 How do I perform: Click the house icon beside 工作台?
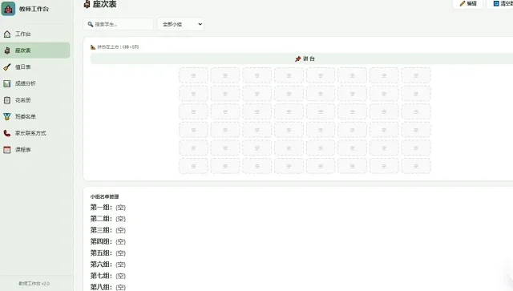coord(7,34)
